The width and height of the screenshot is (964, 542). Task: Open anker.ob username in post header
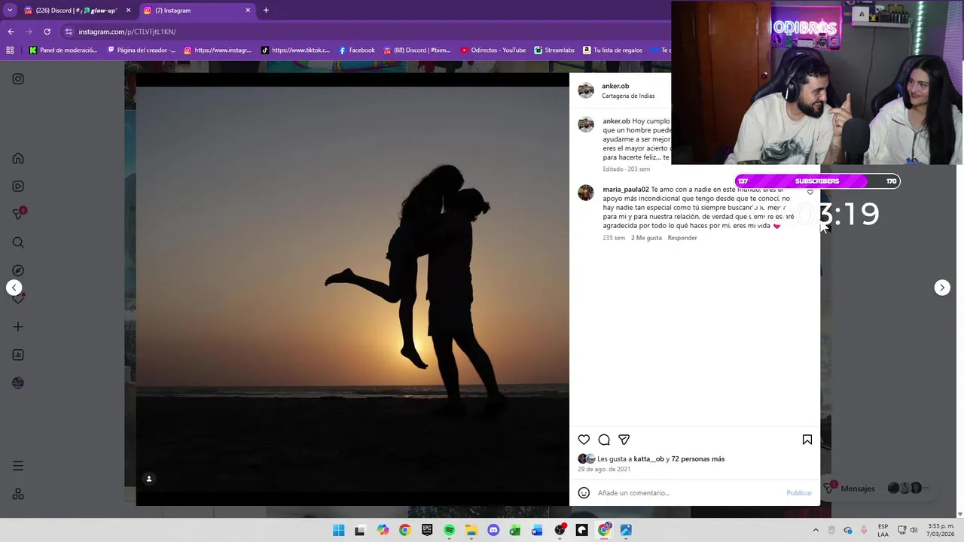tap(615, 86)
